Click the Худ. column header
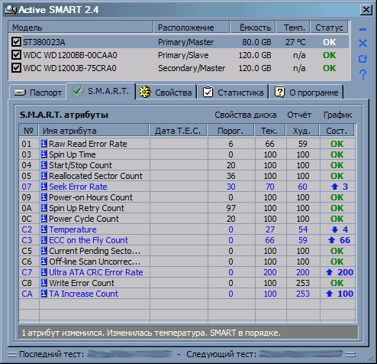This screenshot has height=364, width=377. 302,131
